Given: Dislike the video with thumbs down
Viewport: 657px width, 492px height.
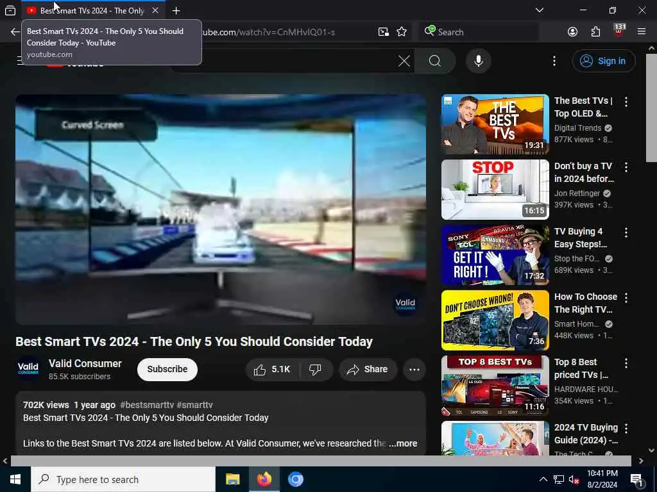Looking at the screenshot, I should (315, 370).
